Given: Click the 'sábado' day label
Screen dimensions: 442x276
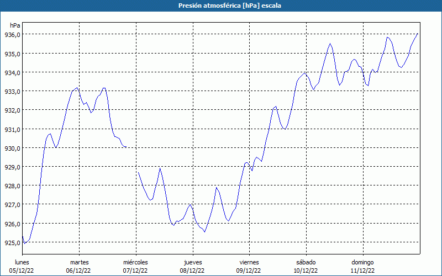Looking at the screenshot, I should click(x=306, y=262).
